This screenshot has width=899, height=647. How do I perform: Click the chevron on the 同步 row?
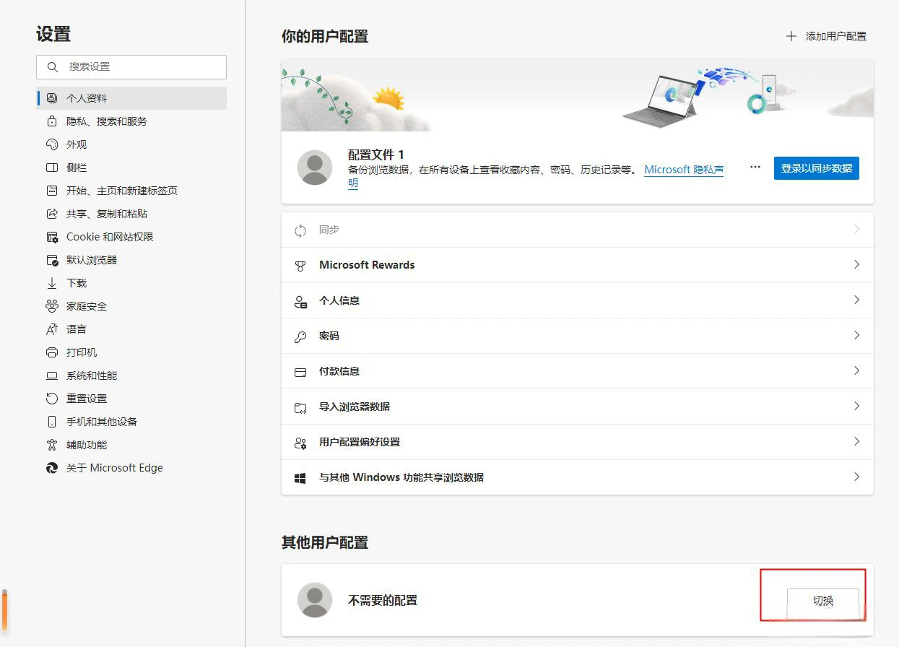pyautogui.click(x=857, y=229)
